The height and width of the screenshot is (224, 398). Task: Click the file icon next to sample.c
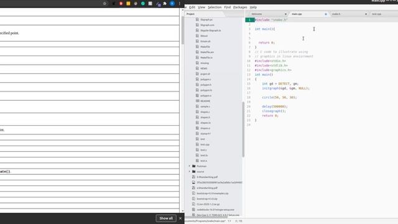click(197, 106)
